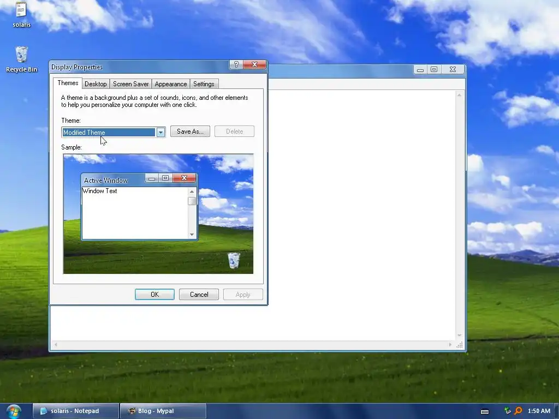This screenshot has width=559, height=419.
Task: Minimize the Notepad window
Action: pyautogui.click(x=420, y=69)
